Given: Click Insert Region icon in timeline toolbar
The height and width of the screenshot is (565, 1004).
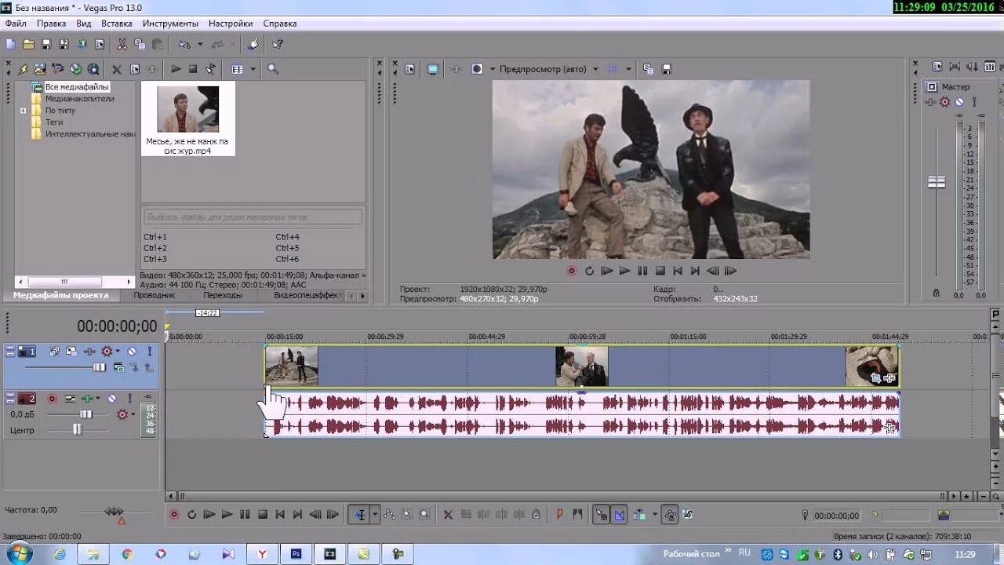Looking at the screenshot, I should click(577, 515).
